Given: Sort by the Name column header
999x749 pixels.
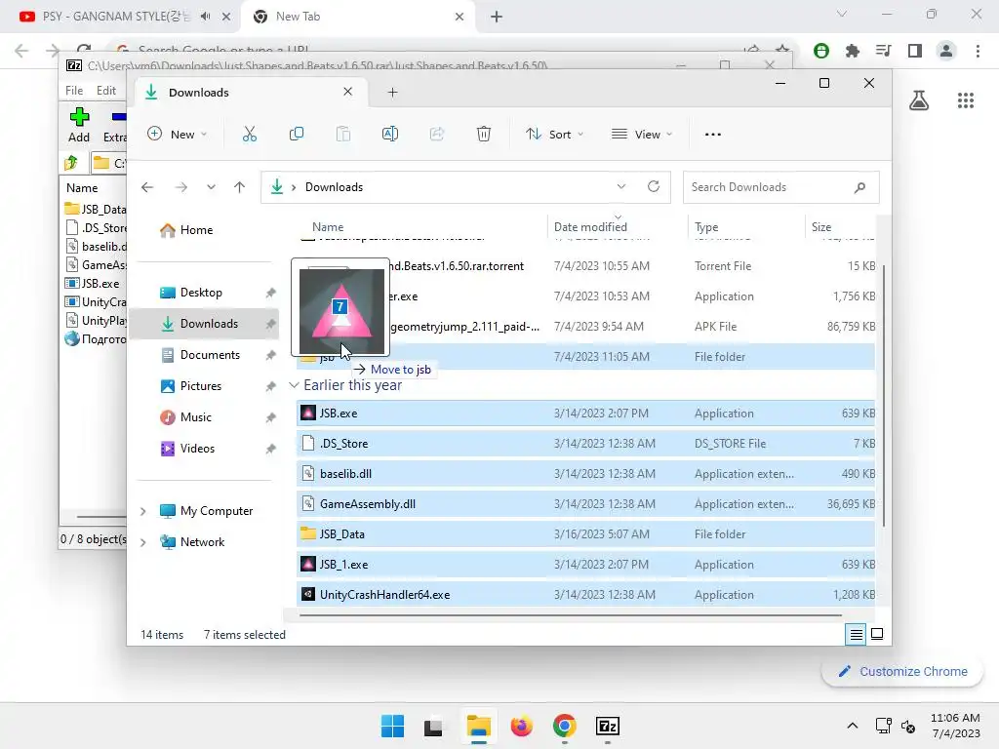Looking at the screenshot, I should point(328,226).
